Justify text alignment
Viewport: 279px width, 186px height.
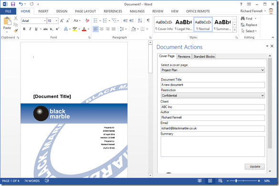[x=114, y=29]
